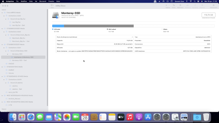Click the S.O.S. first aid toolbar icon
219x123 pixels.
(174, 5)
